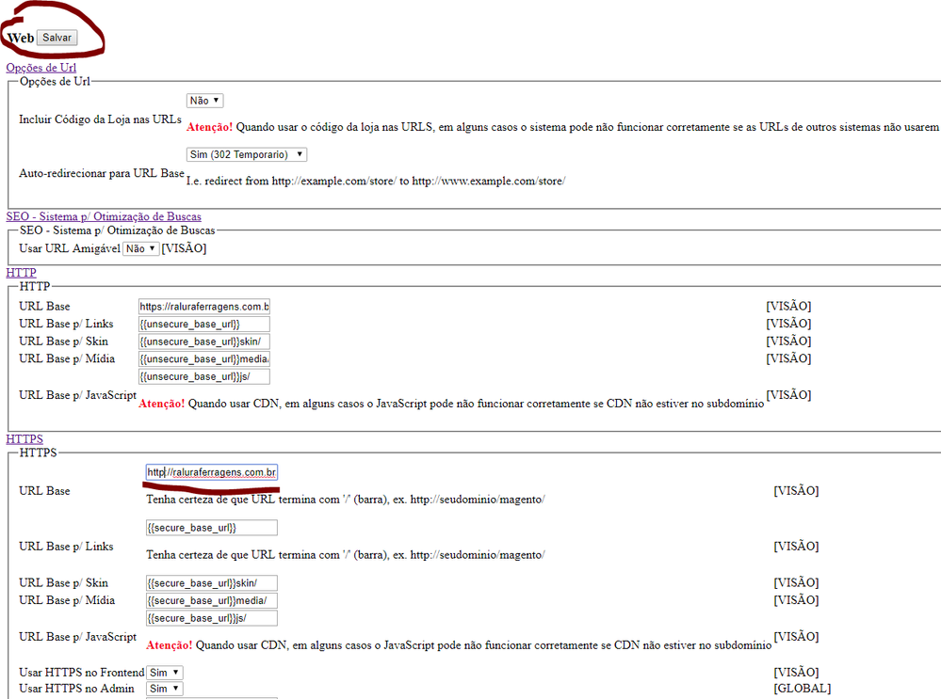Viewport: 941px width, 699px height.
Task: Click the HTTP URL Base input field
Action: (x=203, y=307)
